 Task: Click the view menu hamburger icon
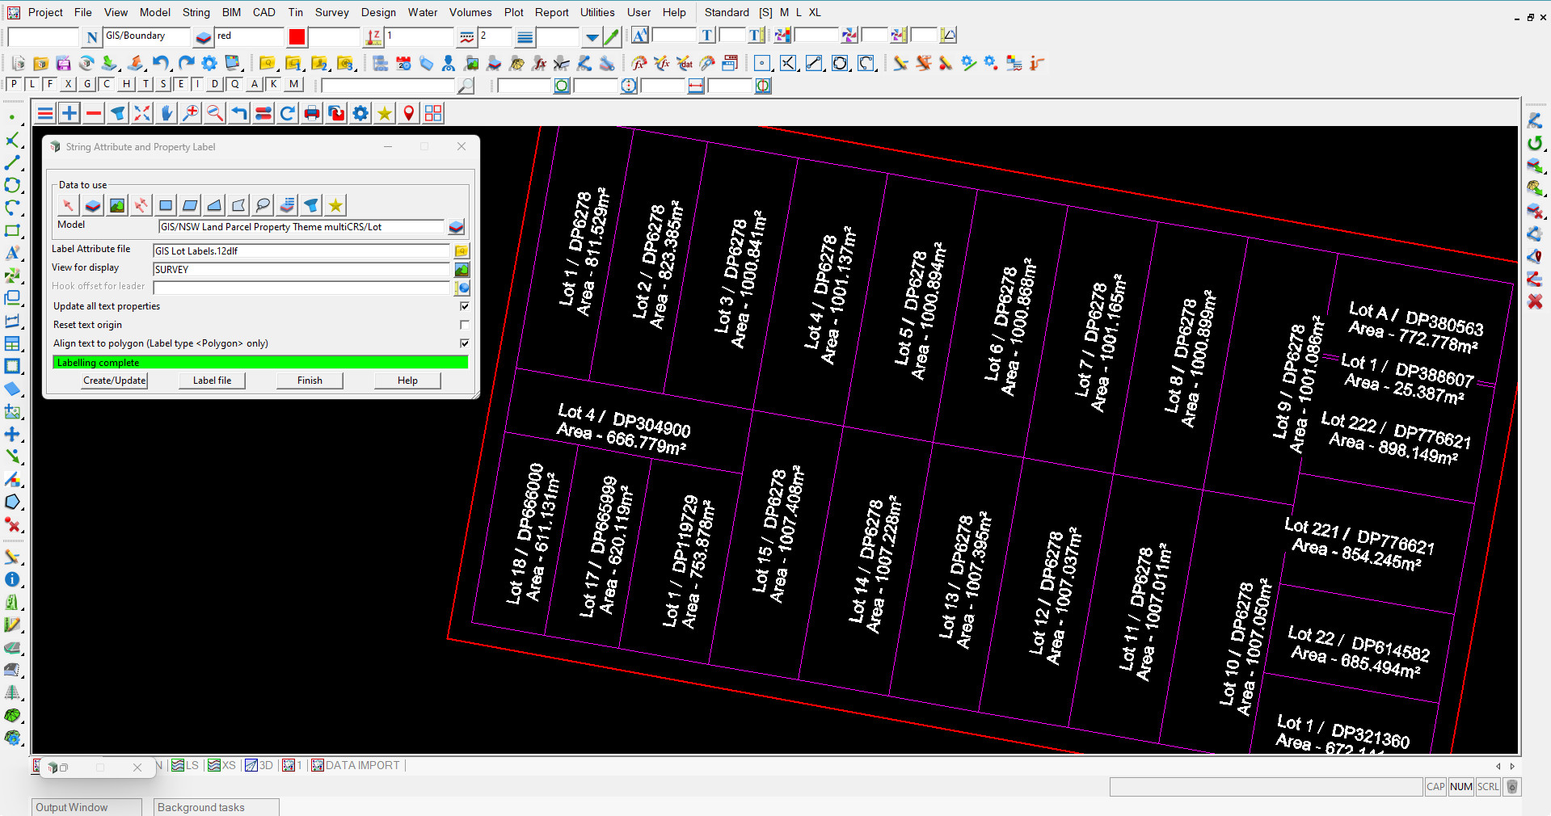46,114
